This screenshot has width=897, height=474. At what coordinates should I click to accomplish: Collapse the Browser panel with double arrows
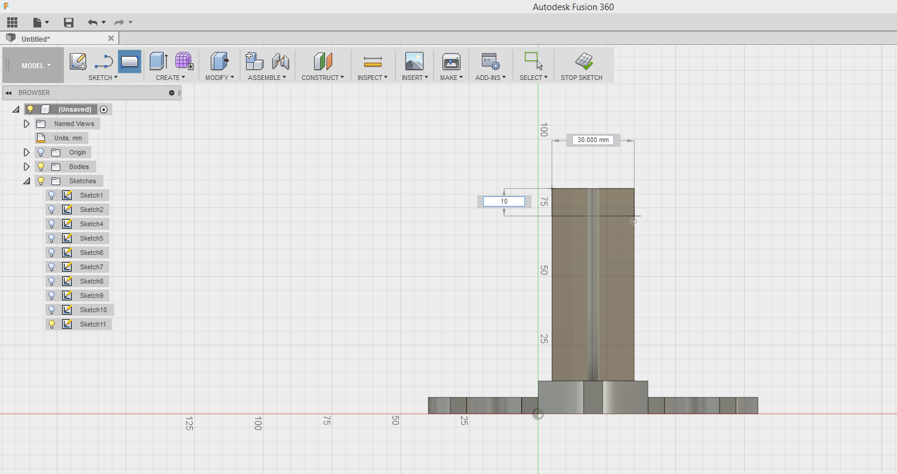[x=9, y=93]
